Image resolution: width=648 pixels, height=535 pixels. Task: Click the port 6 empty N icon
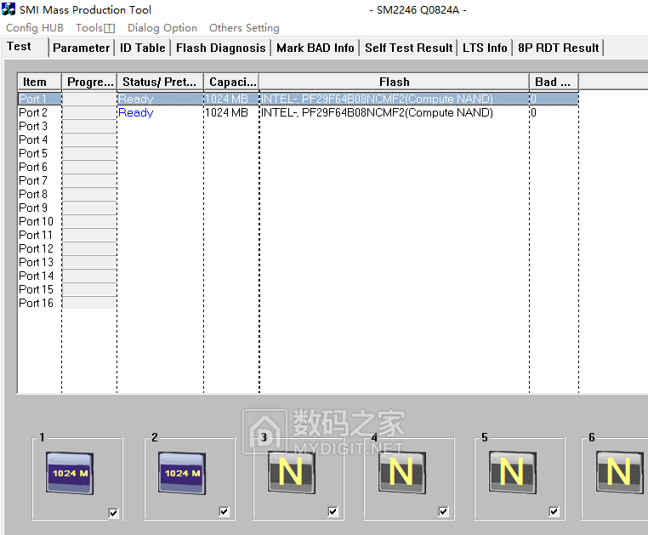[620, 471]
